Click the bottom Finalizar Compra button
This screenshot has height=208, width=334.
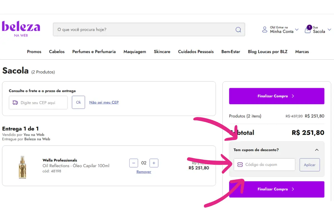coord(277,189)
